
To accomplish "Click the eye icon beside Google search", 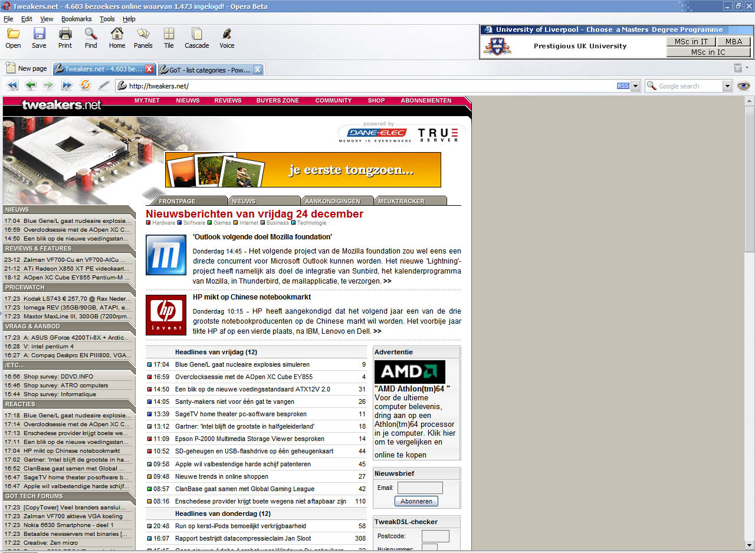I will [743, 86].
